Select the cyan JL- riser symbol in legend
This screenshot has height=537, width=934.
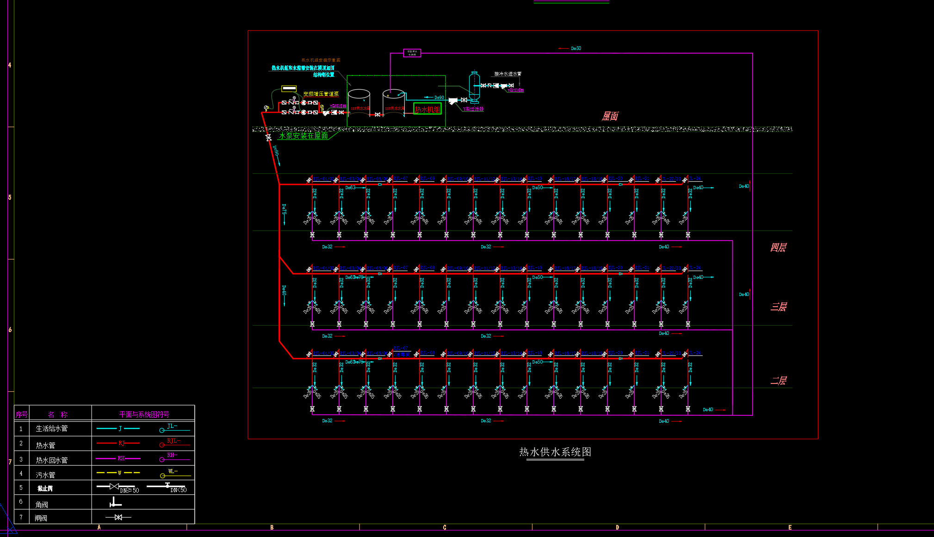point(174,428)
